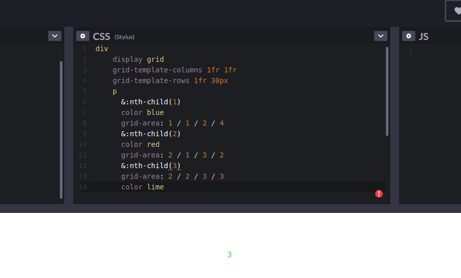Screen dimensions: 461x278
Task: Click '&:nth-child(3)' on line 12
Action: (x=151, y=166)
